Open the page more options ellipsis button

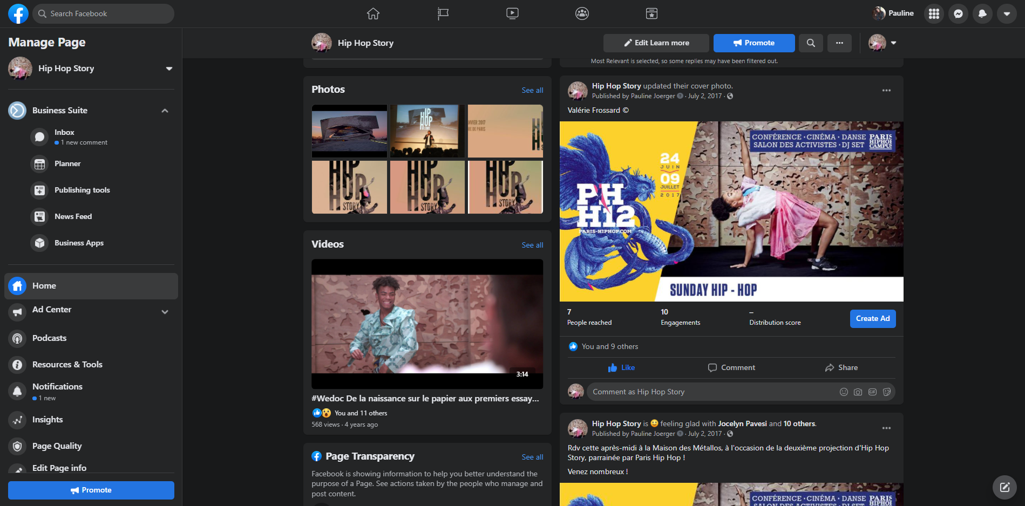(839, 43)
